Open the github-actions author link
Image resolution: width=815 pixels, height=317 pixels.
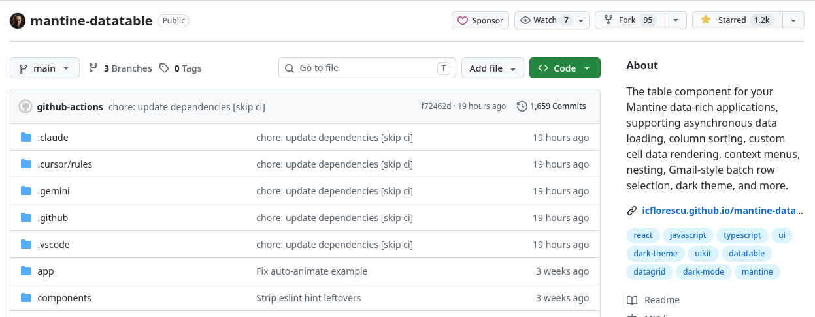pos(70,106)
